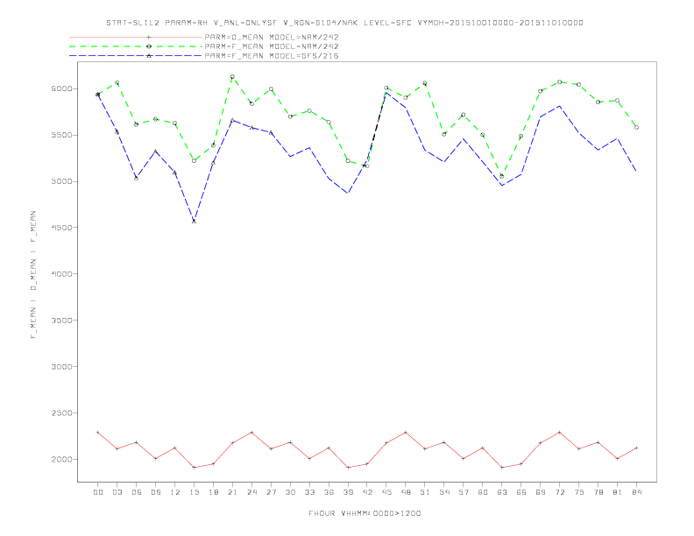
Task: Click y-axis tick label 3000
Action: [61, 367]
